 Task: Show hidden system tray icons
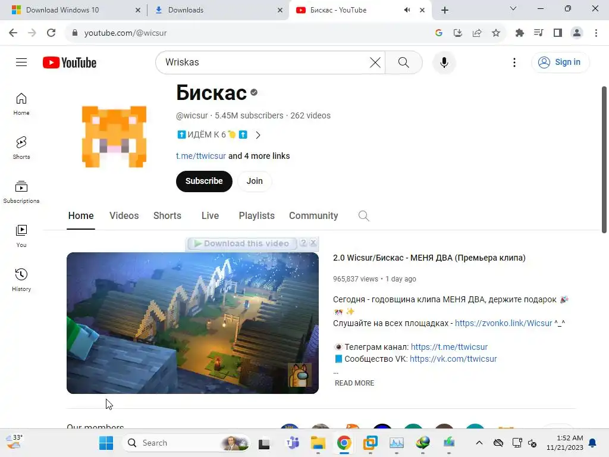coord(479,443)
